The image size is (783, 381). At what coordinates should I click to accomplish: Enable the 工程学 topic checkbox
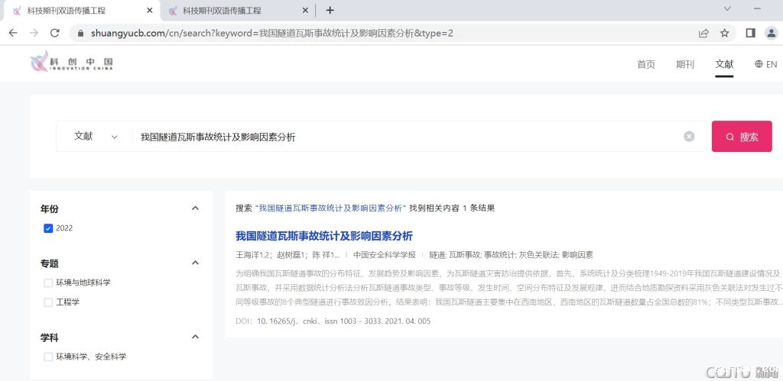49,302
